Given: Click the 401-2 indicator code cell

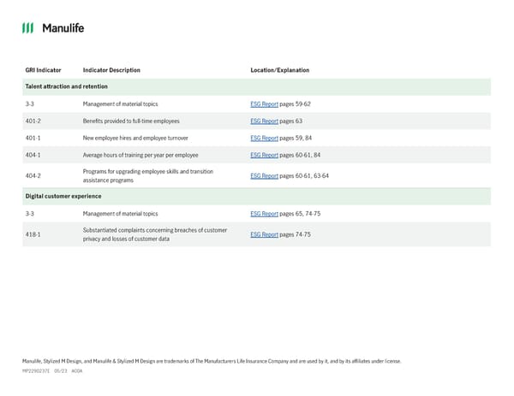Looking at the screenshot, I should pyautogui.click(x=34, y=121).
